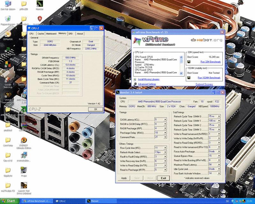Click the Run 1024M Benchmark link
The image size is (255, 204).
pyautogui.click(x=209, y=78)
